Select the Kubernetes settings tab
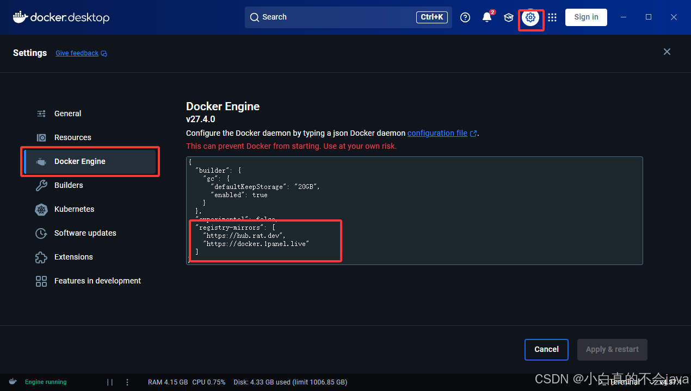The height and width of the screenshot is (391, 691). [90, 209]
